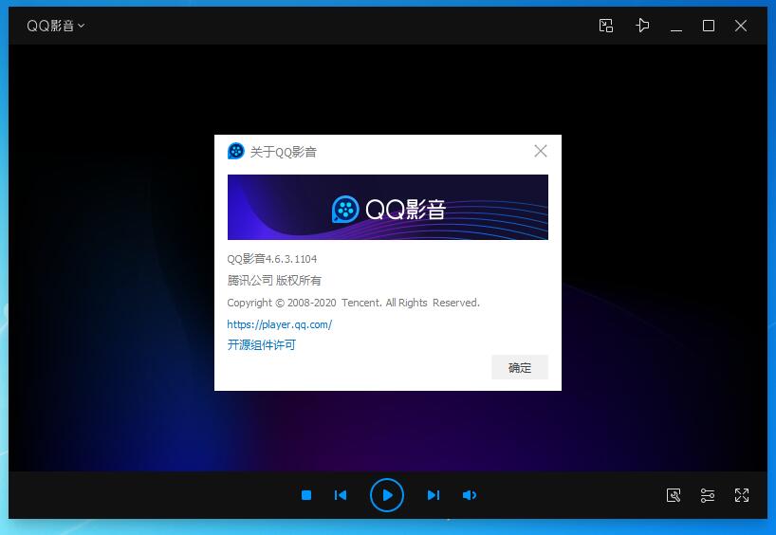
Task: Open the QQ影音 main menu dropdown
Action: pos(55,26)
